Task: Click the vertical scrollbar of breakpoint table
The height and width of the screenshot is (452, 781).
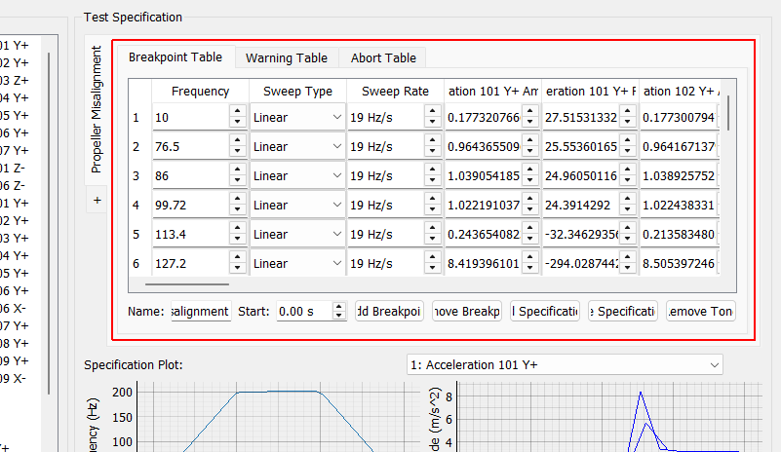Action: click(728, 113)
